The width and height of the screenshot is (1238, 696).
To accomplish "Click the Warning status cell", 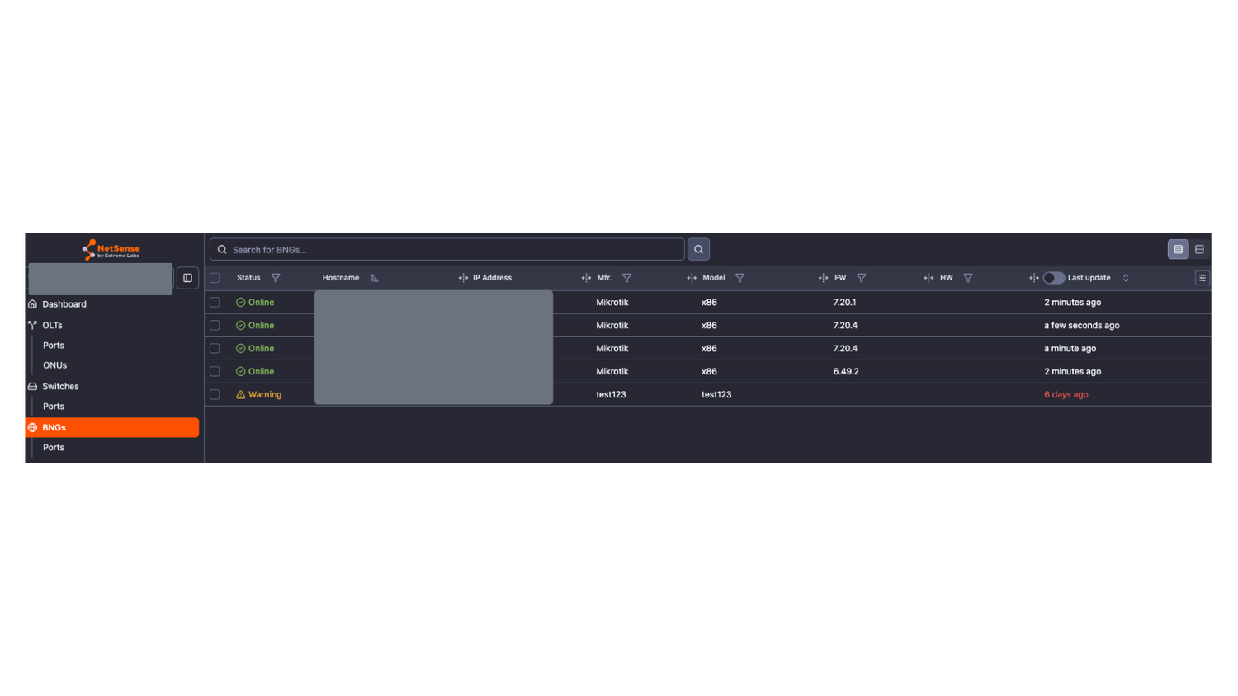I will (x=259, y=395).
